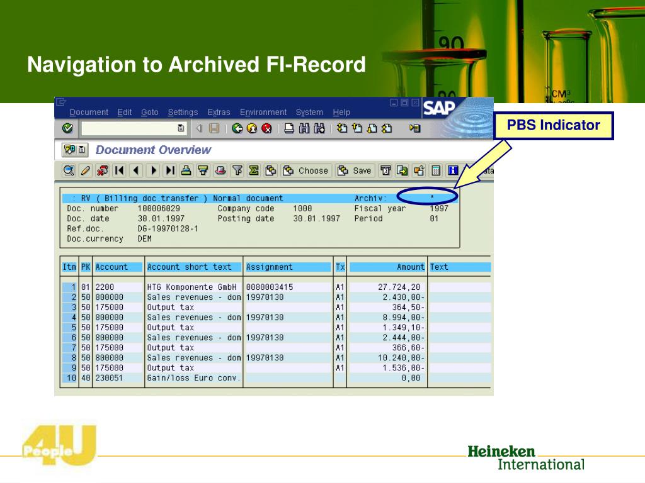
Task: Go to the previous item arrow icon
Action: tap(136, 170)
